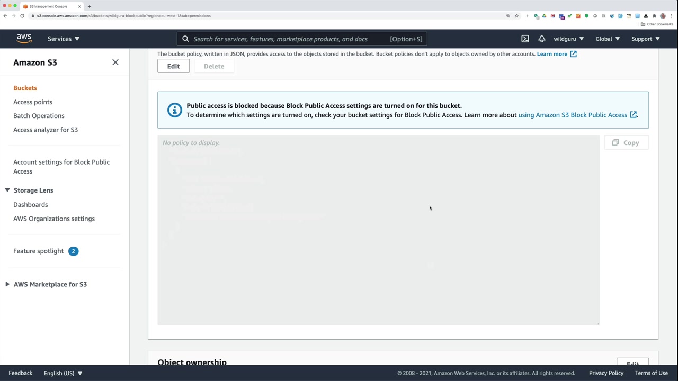Open the AWS home logo
The height and width of the screenshot is (381, 678).
[24, 39]
